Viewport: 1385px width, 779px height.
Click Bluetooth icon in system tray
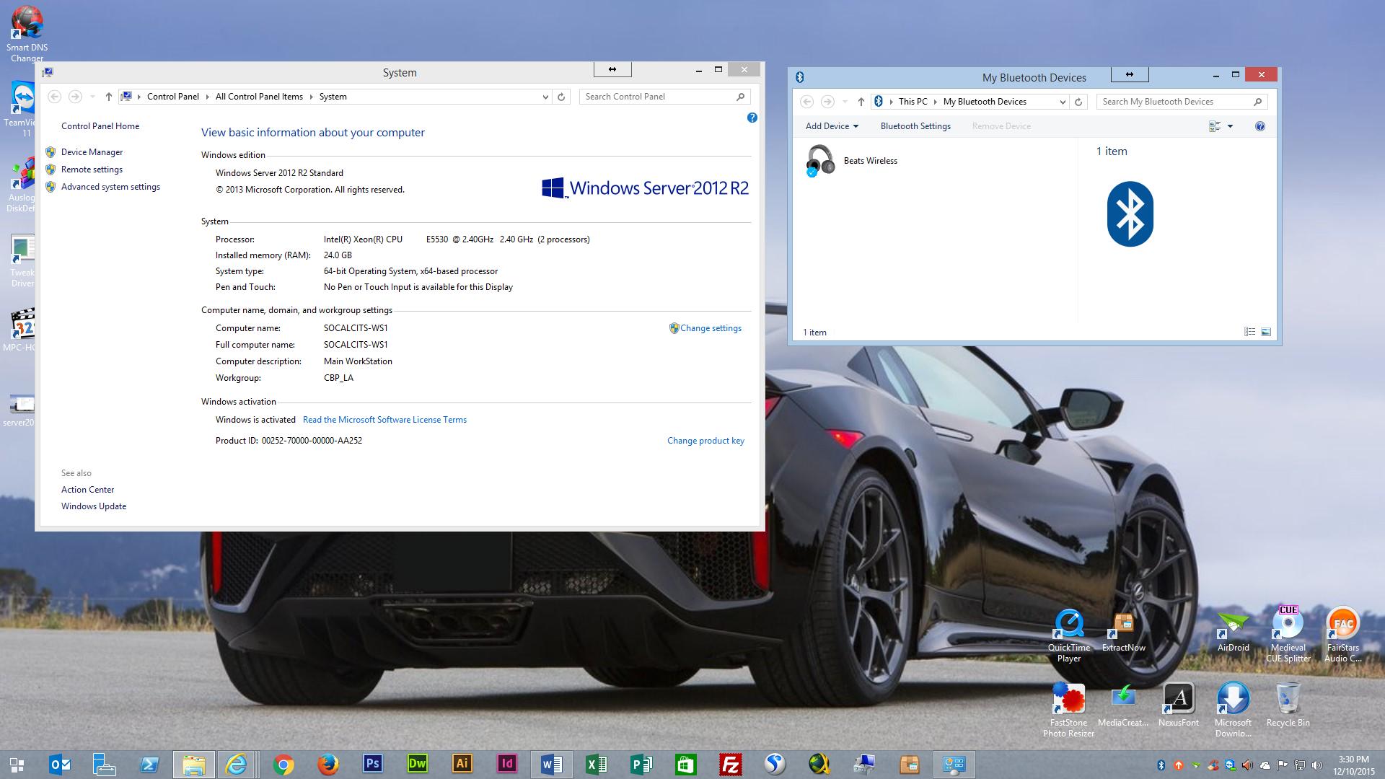[1161, 765]
